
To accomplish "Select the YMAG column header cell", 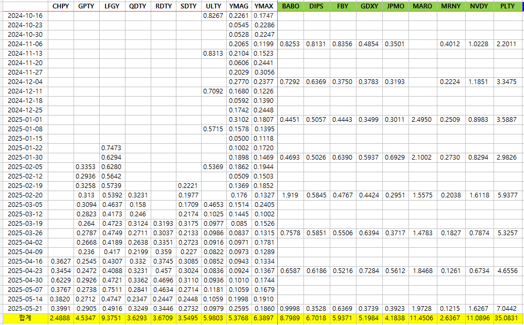I will 239,6.
